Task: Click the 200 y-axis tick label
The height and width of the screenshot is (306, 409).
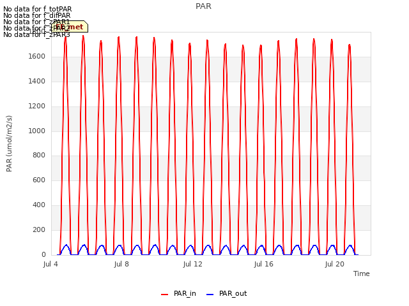Action: [x=39, y=229]
